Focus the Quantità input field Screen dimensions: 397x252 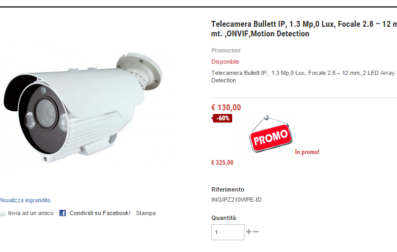pyautogui.click(x=228, y=232)
